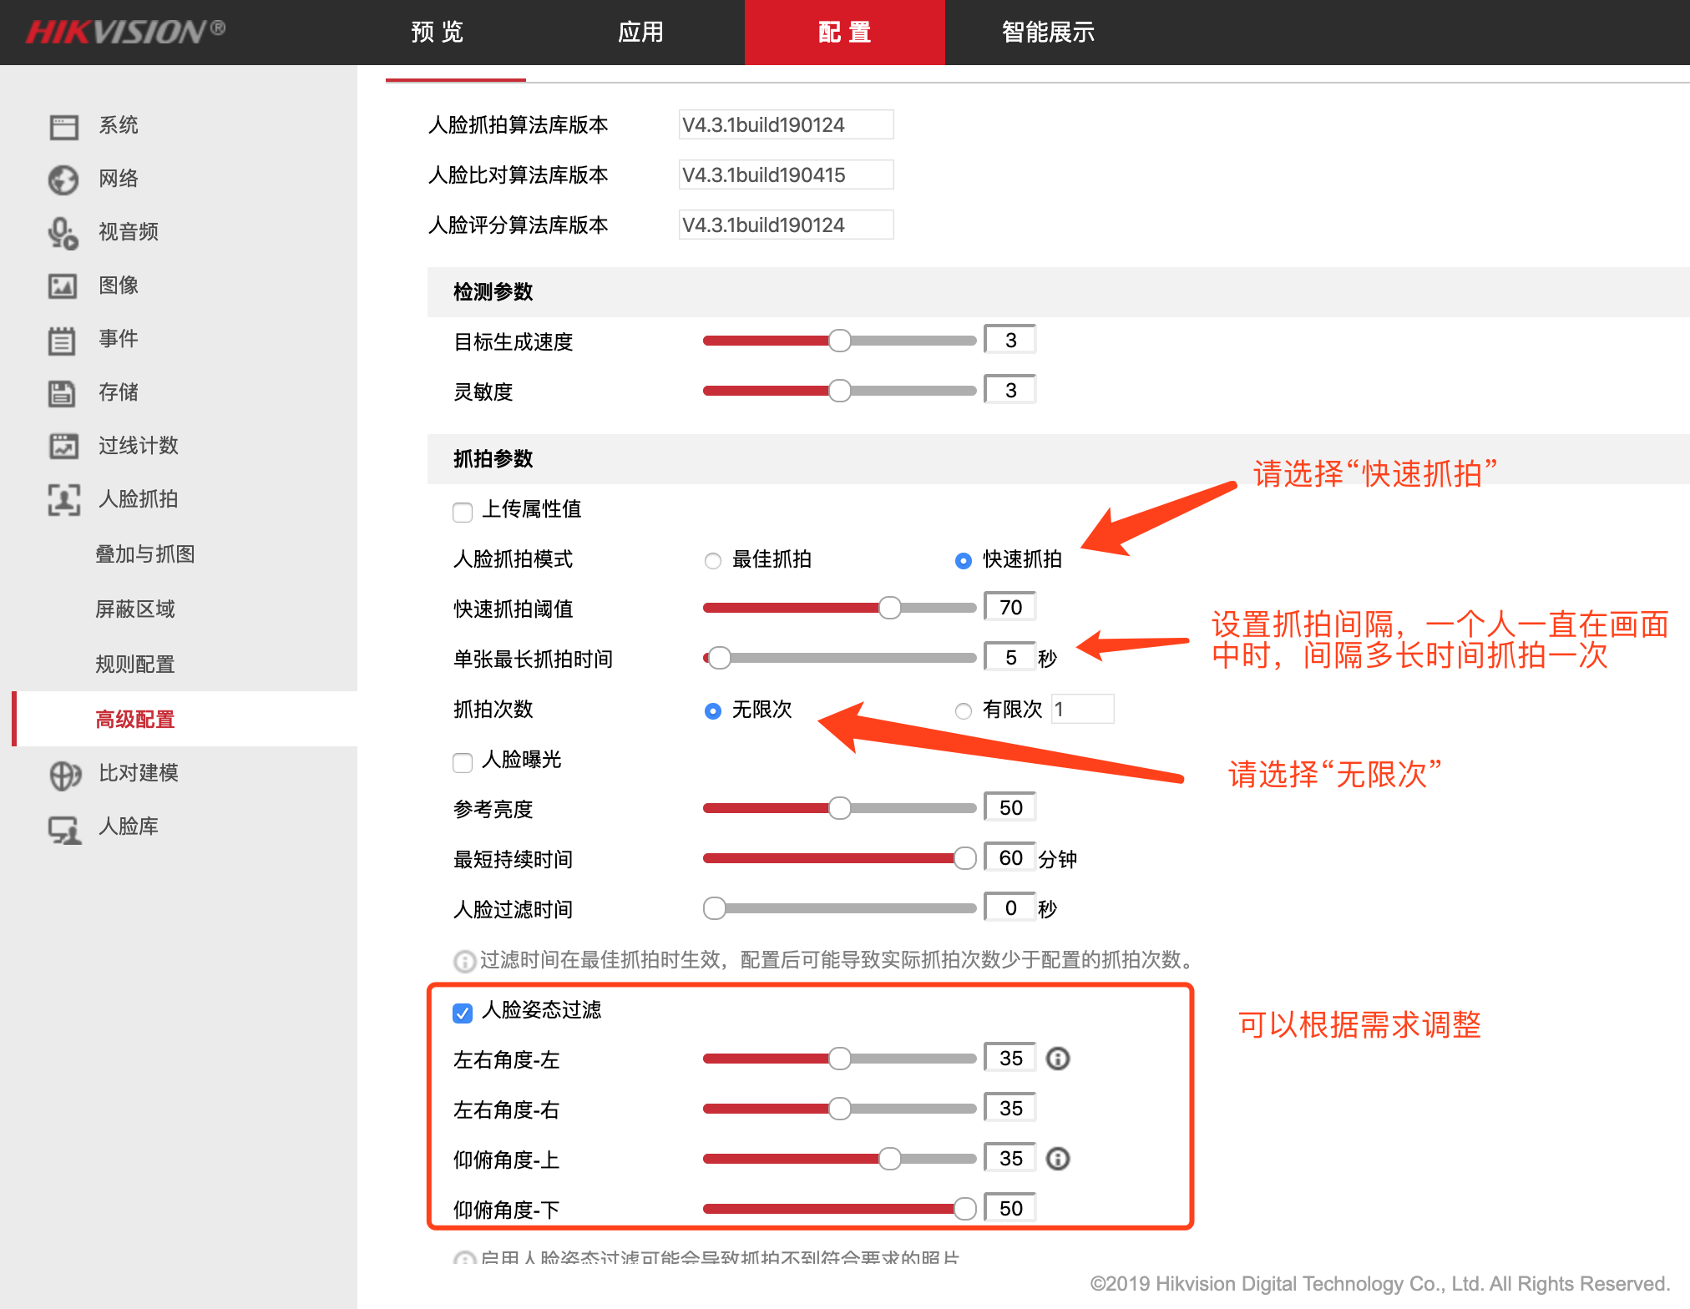Click the 过线计数 counting icon

click(63, 447)
